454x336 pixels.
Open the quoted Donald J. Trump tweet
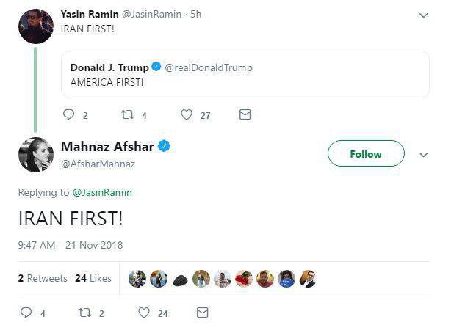click(245, 74)
